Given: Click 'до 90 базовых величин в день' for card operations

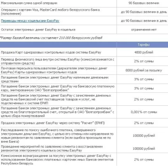Looking at the screenshot, I should pyautogui.click(x=144, y=12).
